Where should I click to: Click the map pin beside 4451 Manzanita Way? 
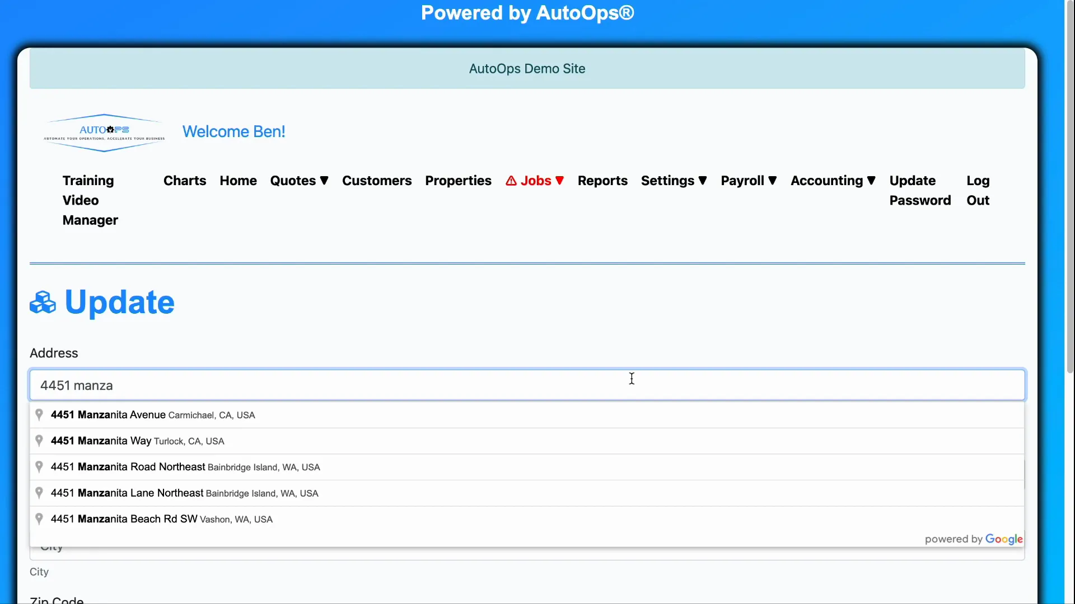[x=39, y=441]
